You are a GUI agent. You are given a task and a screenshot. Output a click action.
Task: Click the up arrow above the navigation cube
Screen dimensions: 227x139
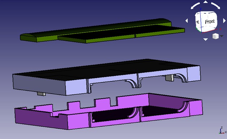pyautogui.click(x=205, y=2)
